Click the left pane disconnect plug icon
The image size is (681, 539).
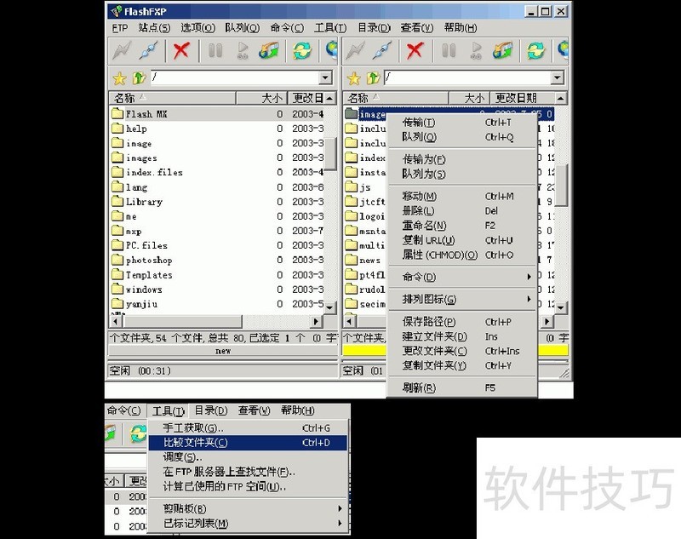149,50
